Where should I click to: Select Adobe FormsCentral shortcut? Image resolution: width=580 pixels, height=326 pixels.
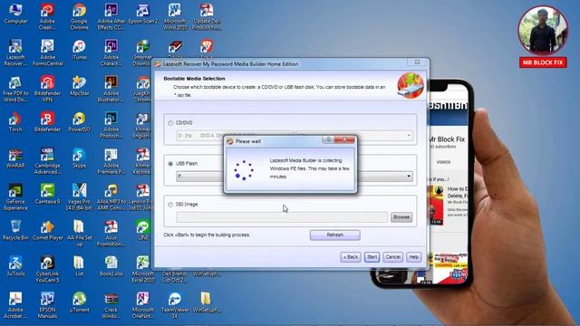[x=47, y=53]
